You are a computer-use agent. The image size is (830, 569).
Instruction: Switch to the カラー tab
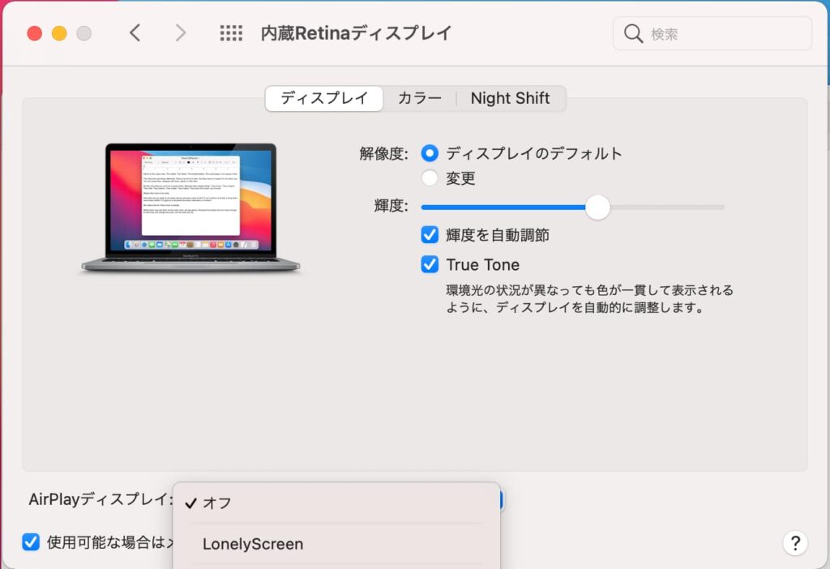[x=419, y=98]
